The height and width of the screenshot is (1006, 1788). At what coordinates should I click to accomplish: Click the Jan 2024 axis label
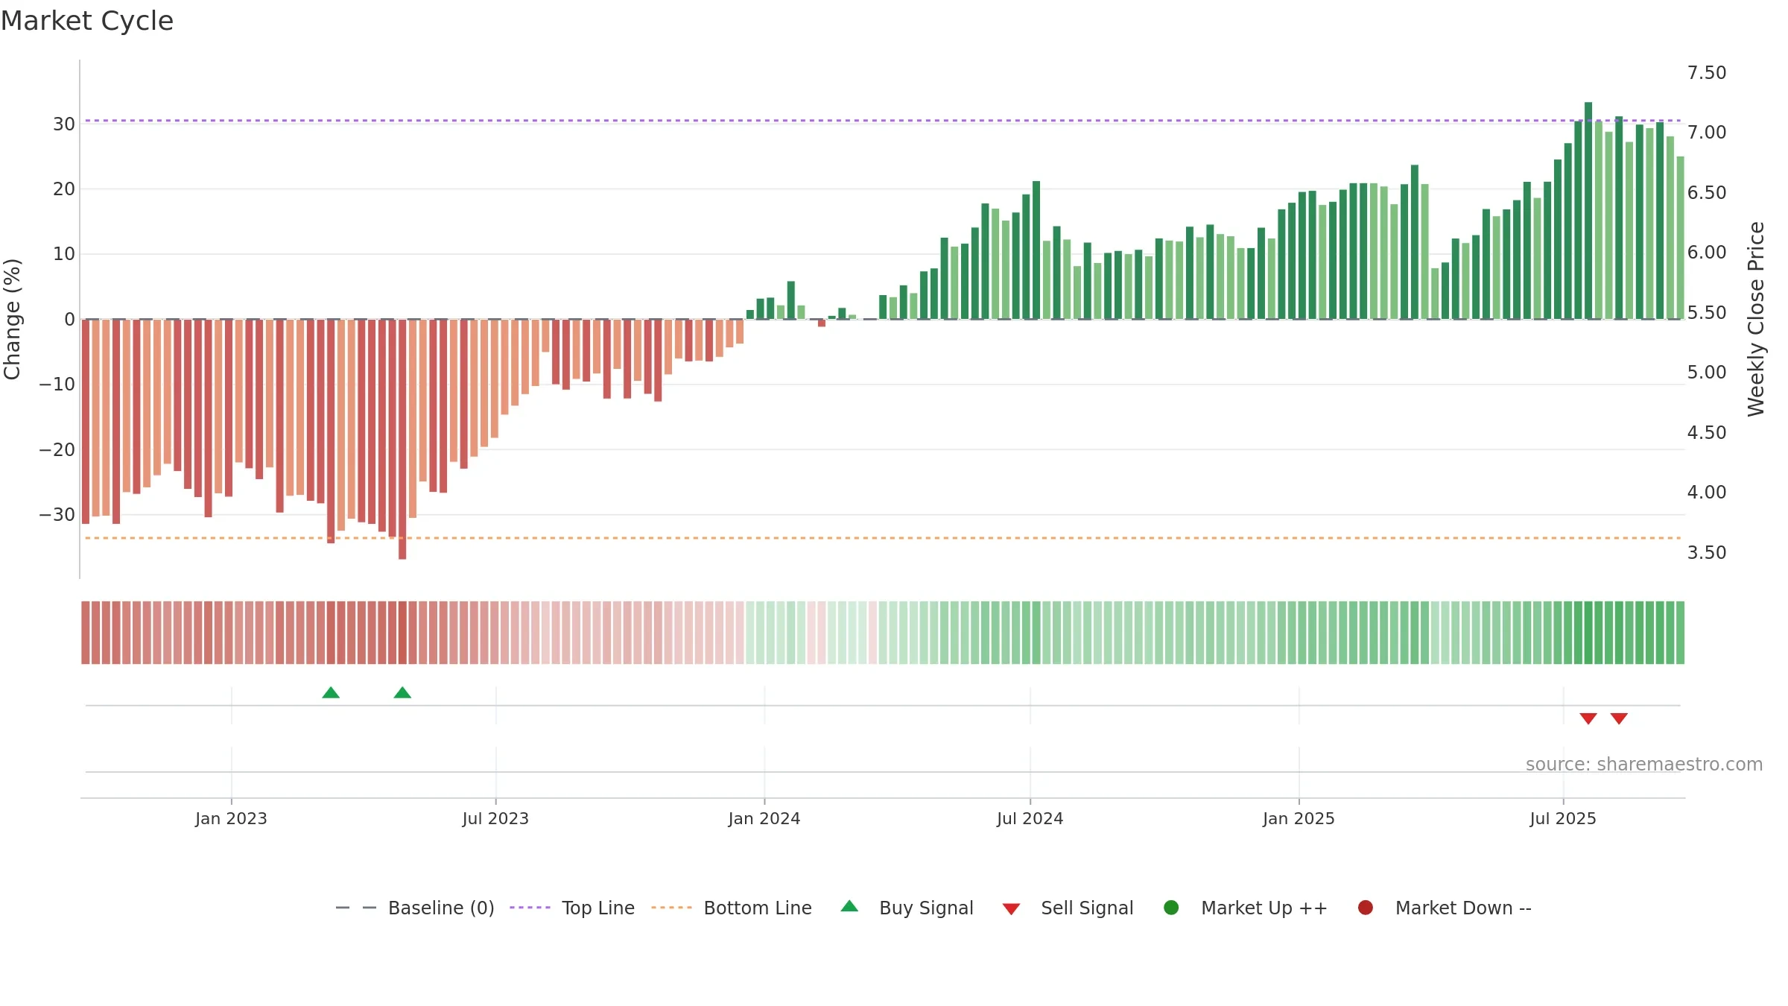pyautogui.click(x=764, y=818)
